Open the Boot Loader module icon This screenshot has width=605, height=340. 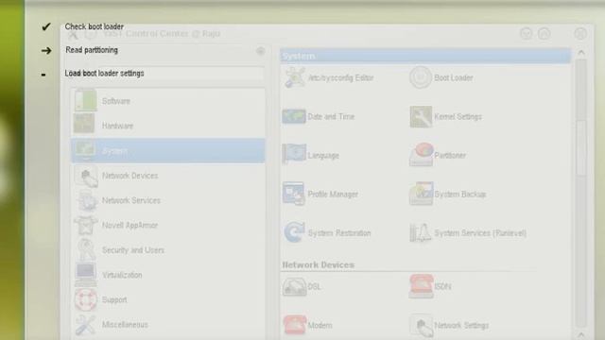tap(421, 77)
